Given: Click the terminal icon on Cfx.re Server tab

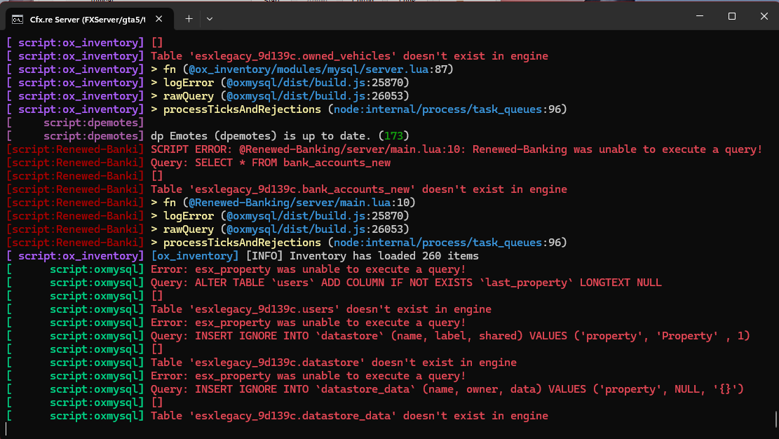Looking at the screenshot, I should (18, 20).
